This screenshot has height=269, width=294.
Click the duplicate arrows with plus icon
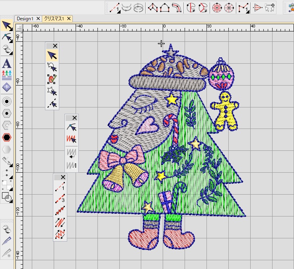point(270,8)
